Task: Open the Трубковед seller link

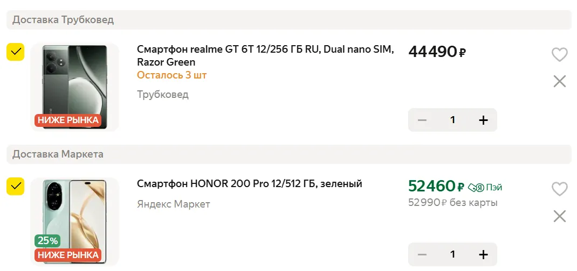Action: 162,95
